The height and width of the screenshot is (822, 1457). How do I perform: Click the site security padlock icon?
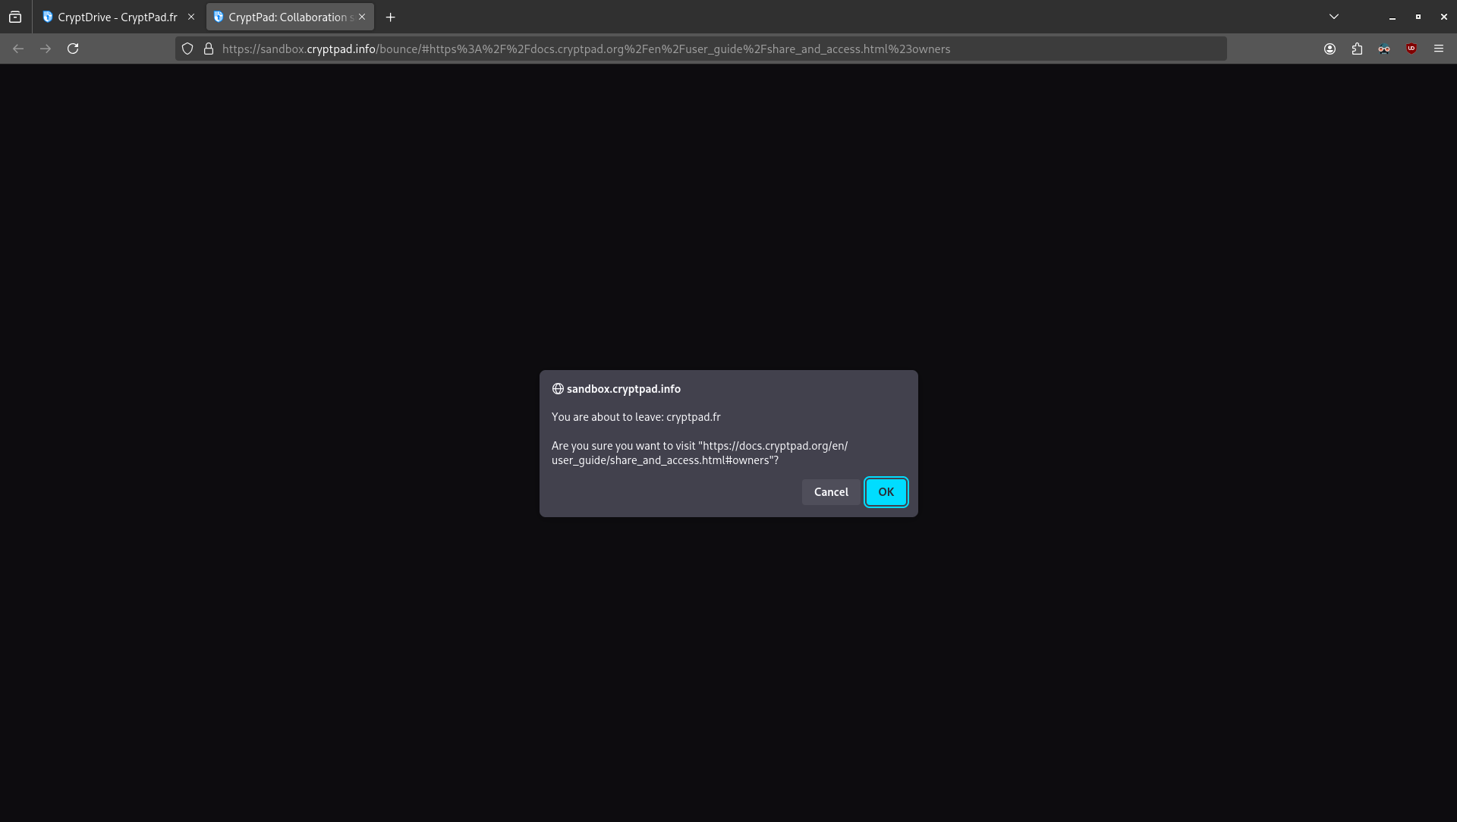209,49
